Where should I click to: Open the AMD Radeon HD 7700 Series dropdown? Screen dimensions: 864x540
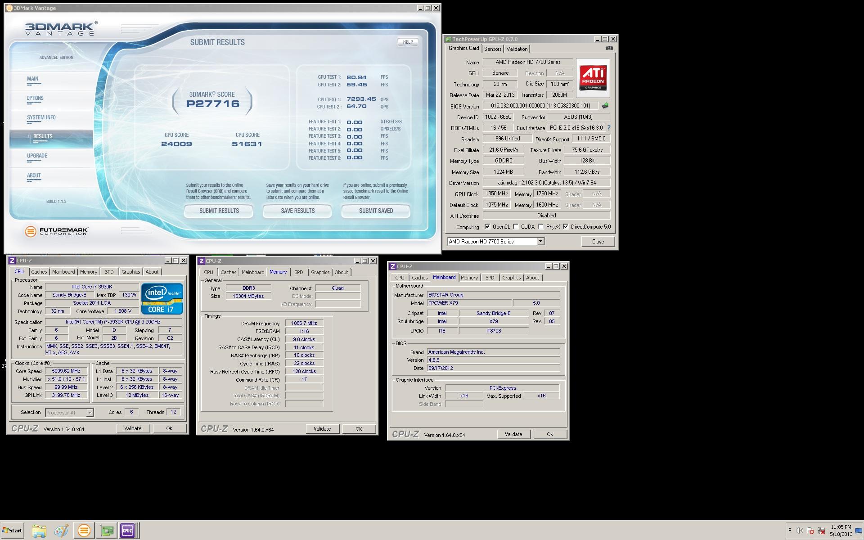click(496, 242)
